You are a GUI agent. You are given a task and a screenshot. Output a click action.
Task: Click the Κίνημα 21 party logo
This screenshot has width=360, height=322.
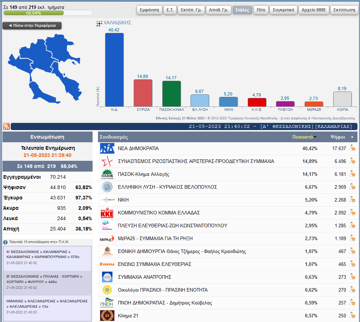[x=107, y=316]
